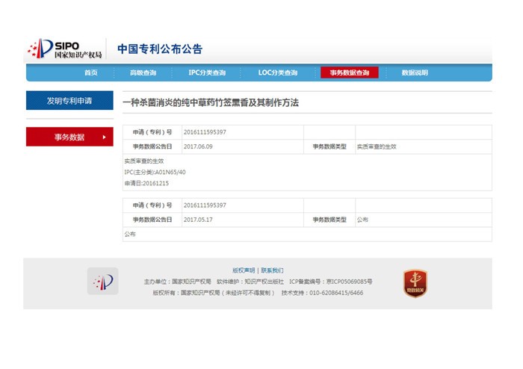Click the 中国专利公布公告 page title
This screenshot has height=369, width=523.
click(160, 49)
